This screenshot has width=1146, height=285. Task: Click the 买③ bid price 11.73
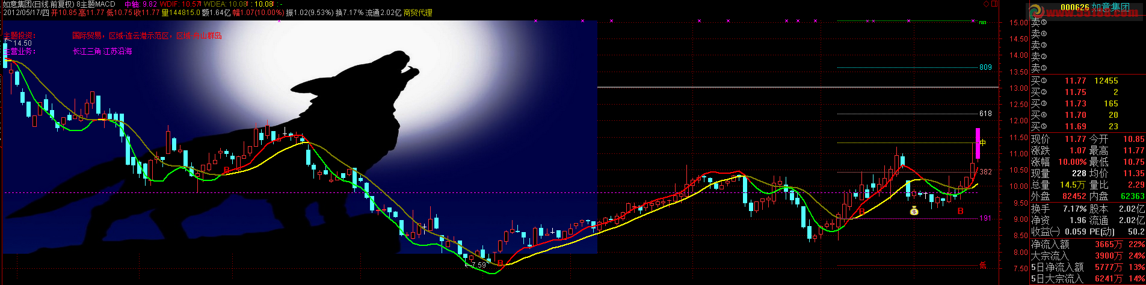coord(1076,103)
